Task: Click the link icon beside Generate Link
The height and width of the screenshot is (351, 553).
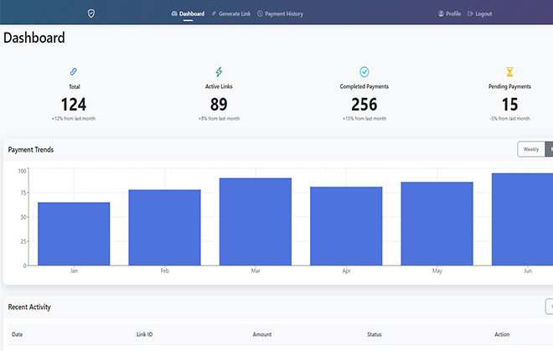Action: [x=214, y=13]
